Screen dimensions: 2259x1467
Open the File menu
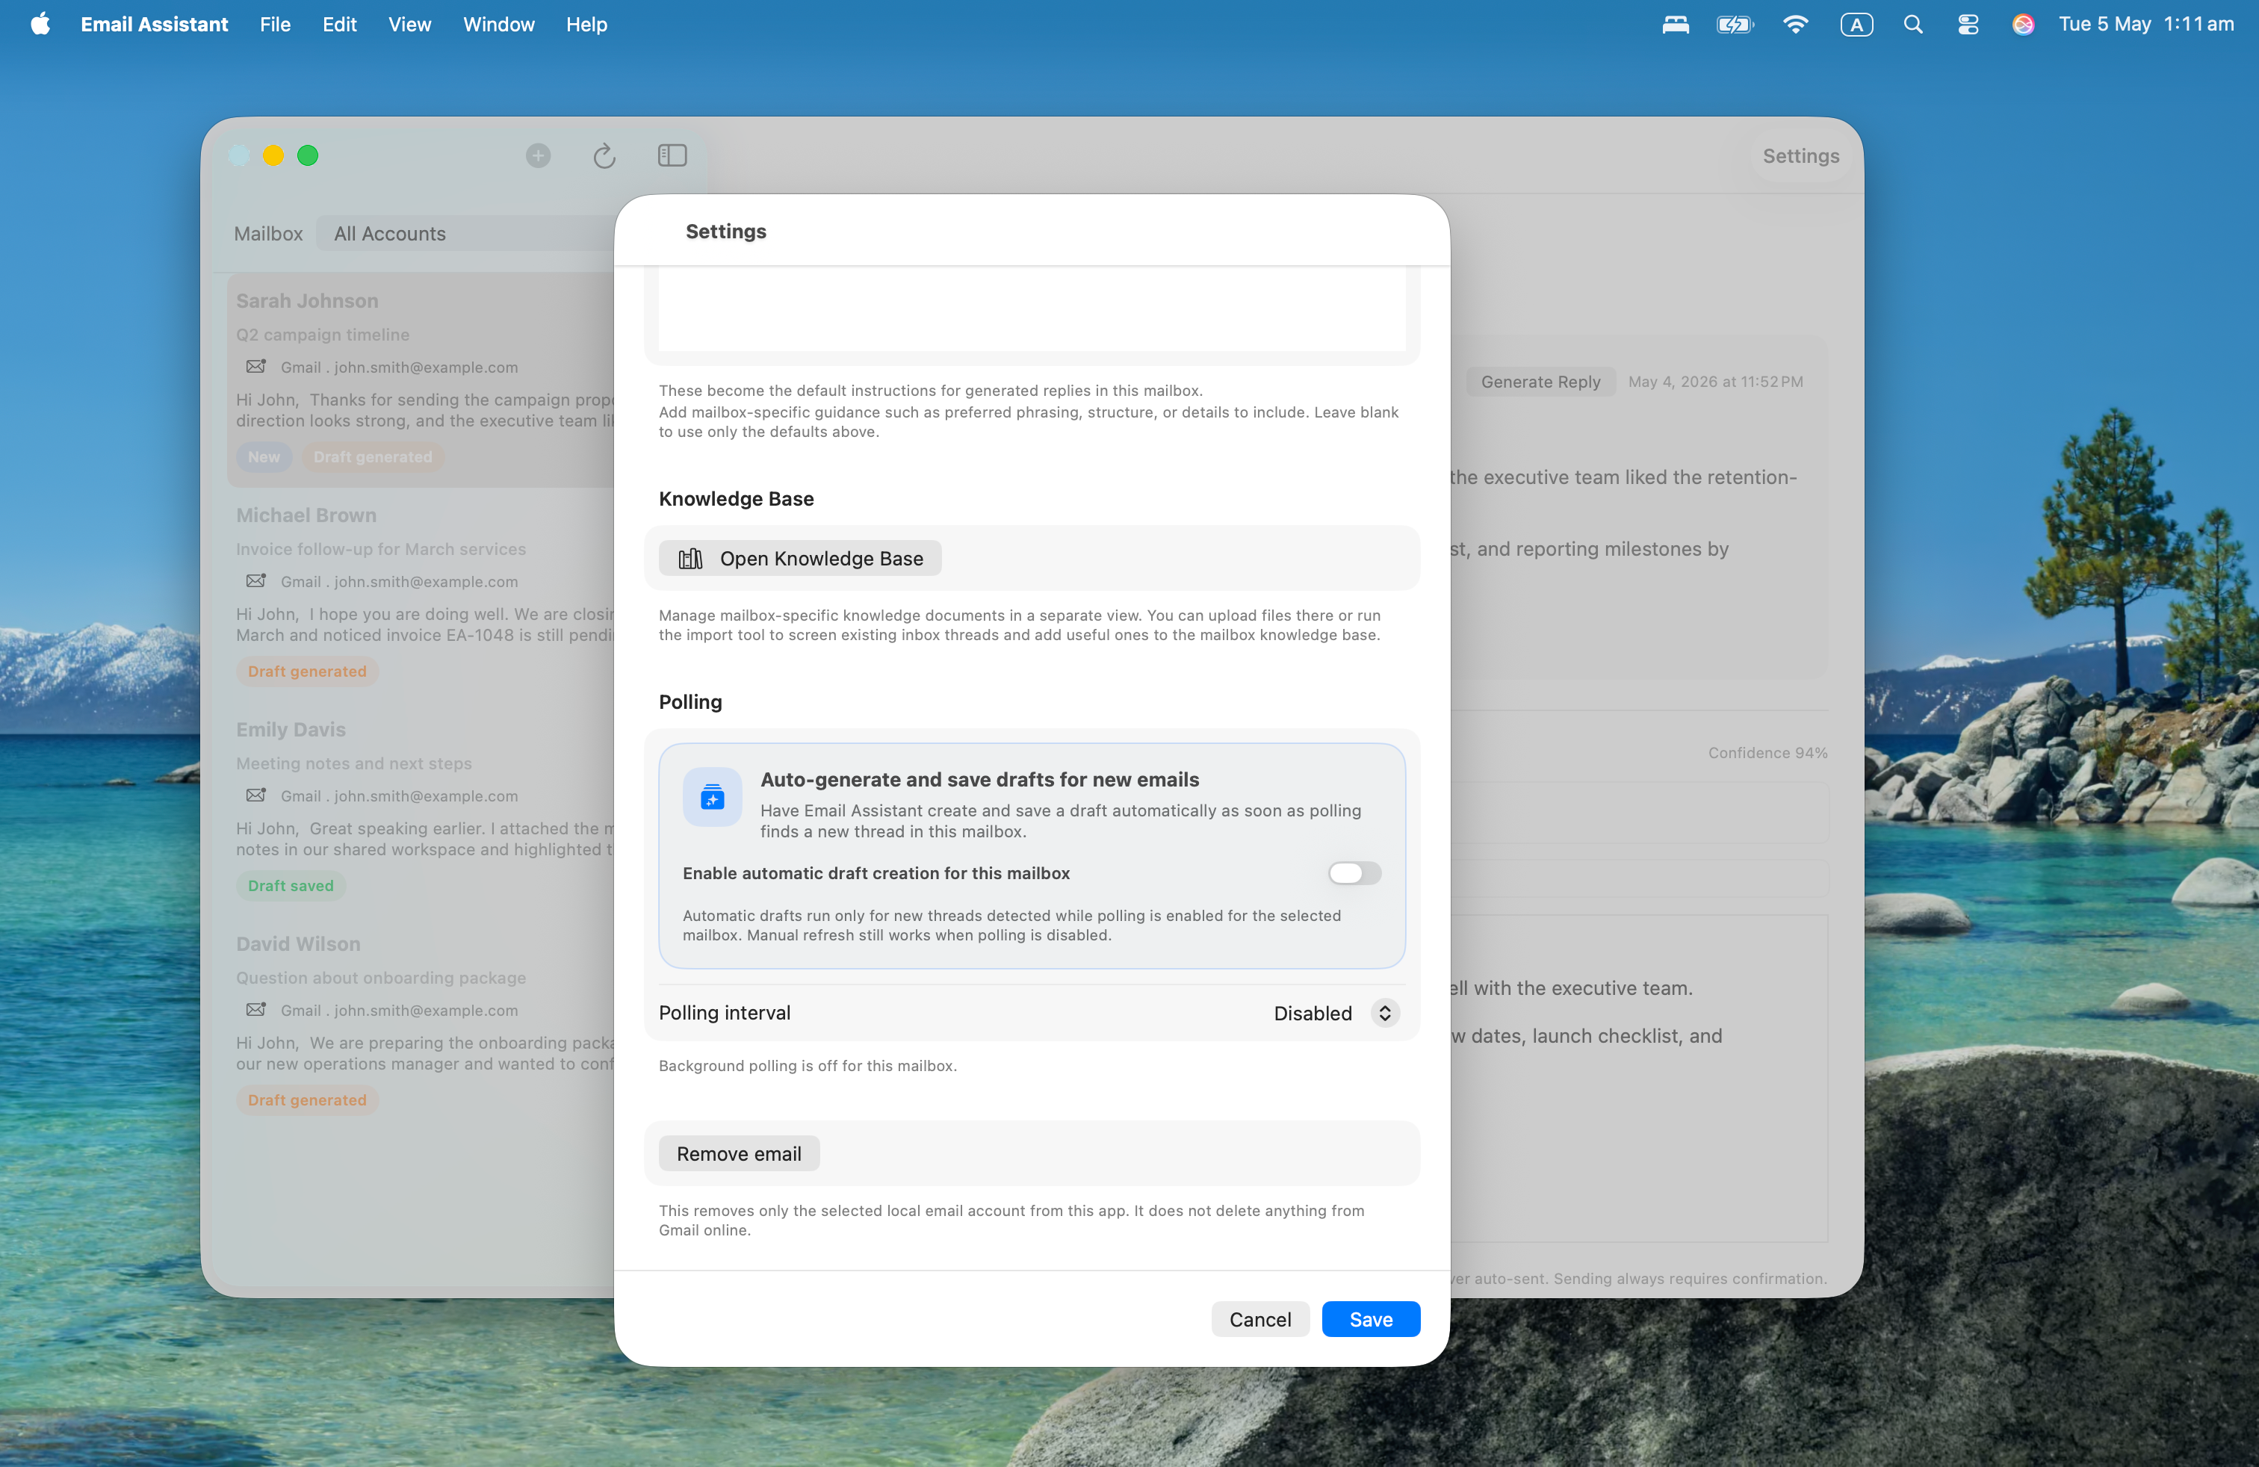tap(275, 25)
